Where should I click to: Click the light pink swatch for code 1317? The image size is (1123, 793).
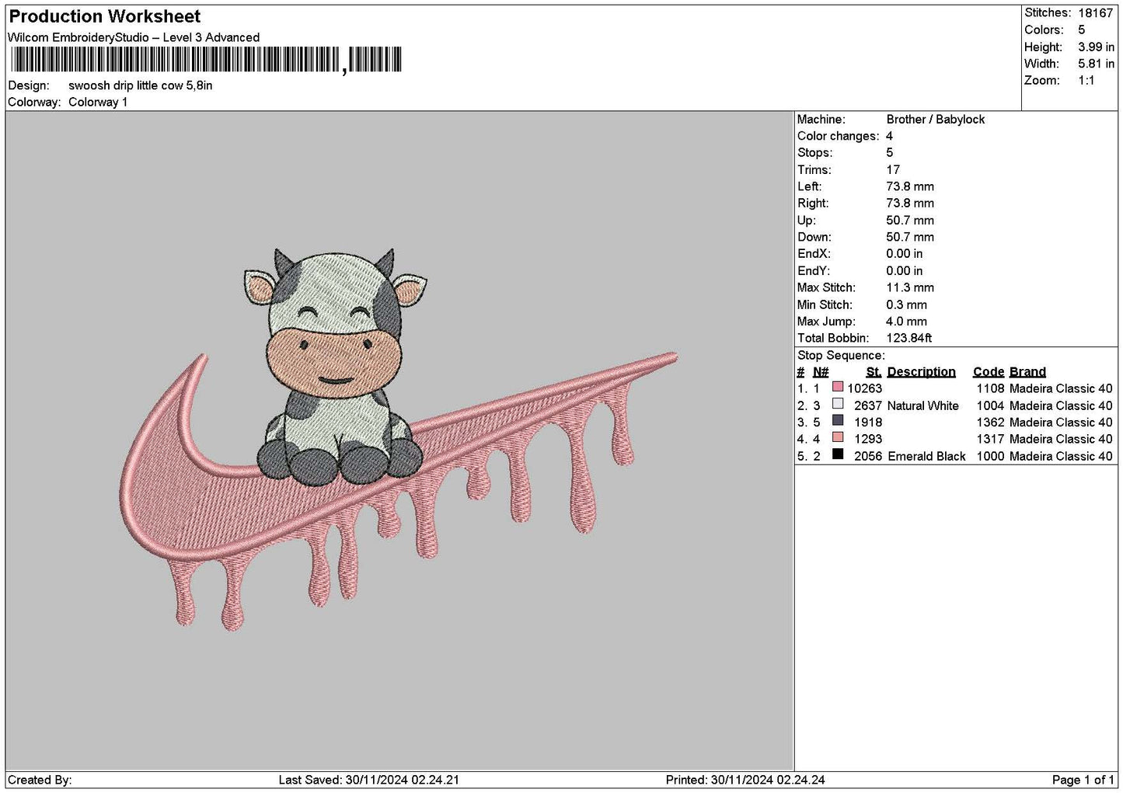[838, 438]
